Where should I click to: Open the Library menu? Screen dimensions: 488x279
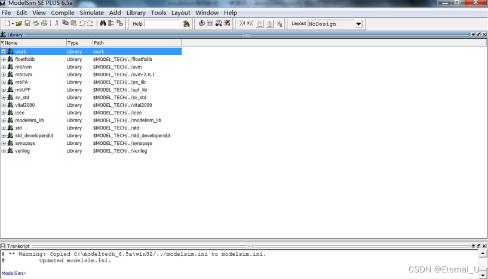coord(136,13)
